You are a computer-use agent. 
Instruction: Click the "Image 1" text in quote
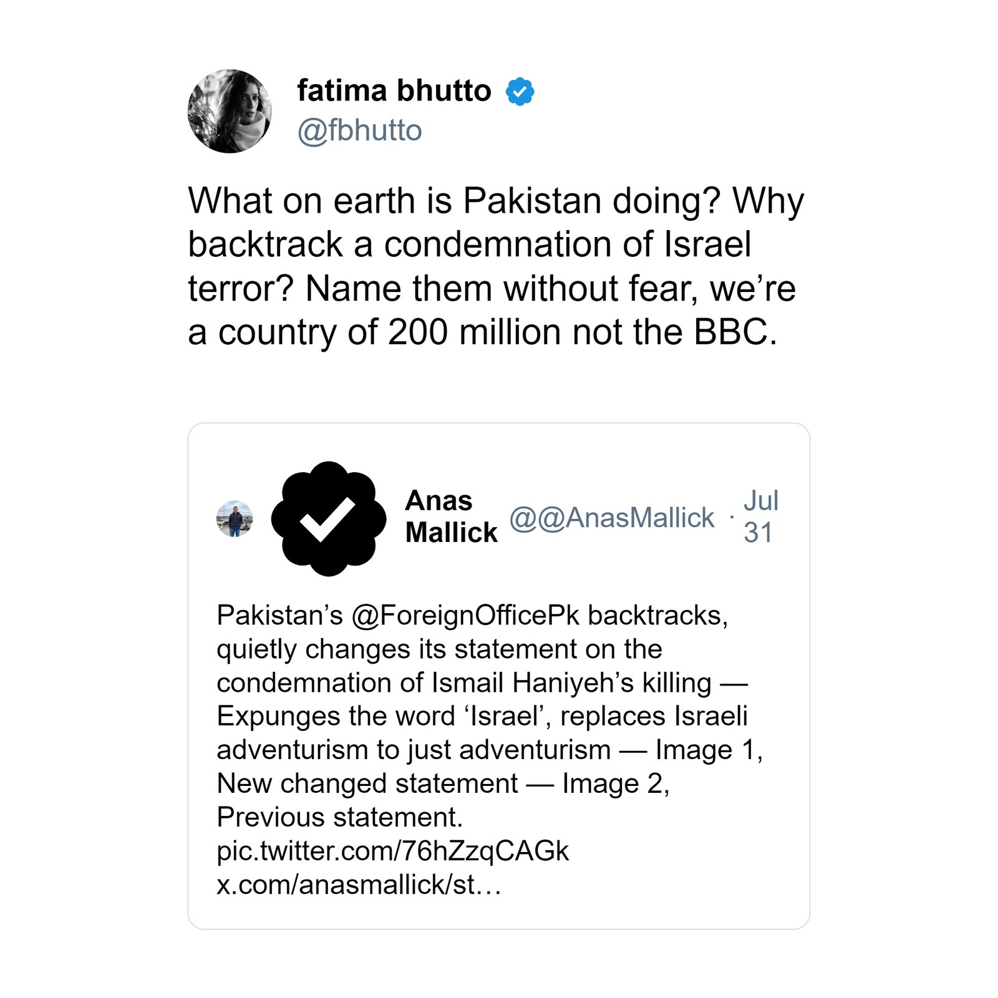[708, 750]
